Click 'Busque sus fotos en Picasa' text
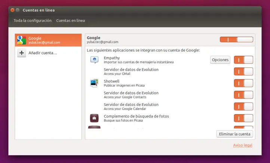This screenshot has width=270, height=163. [123, 120]
